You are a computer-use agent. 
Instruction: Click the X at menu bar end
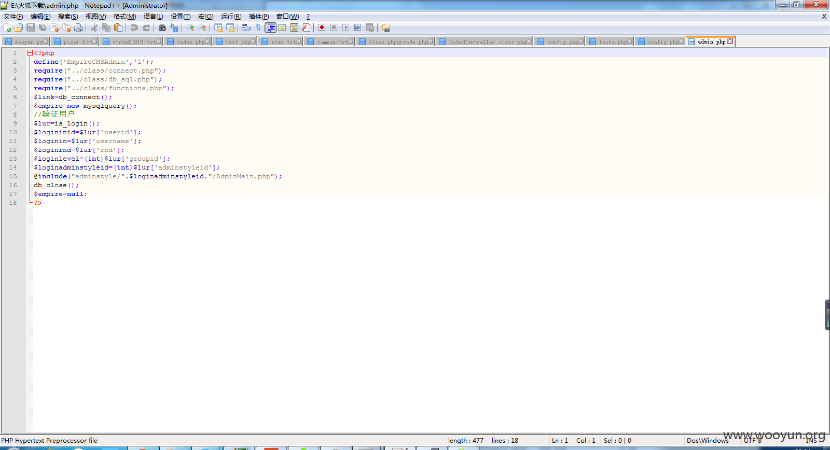click(824, 17)
